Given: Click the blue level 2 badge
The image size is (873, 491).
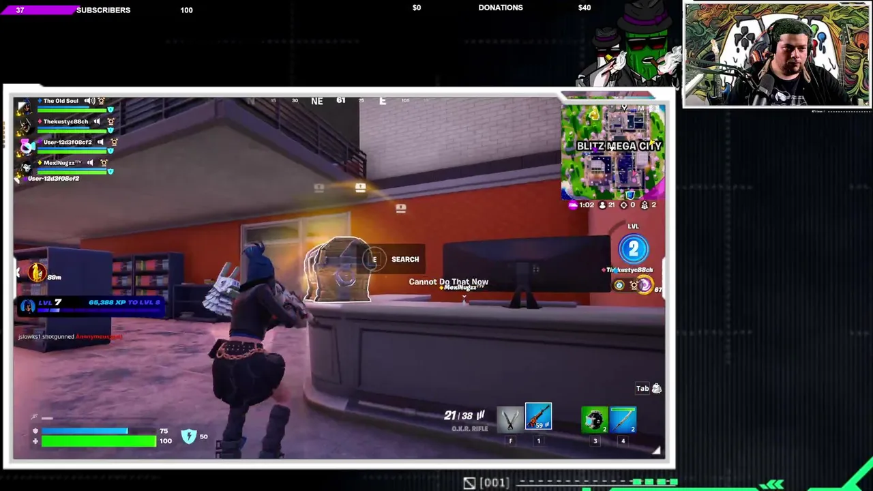Looking at the screenshot, I should click(633, 249).
